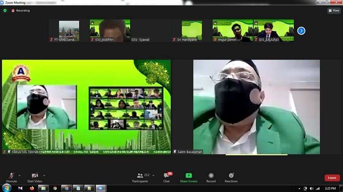Open the View layout menu

click(334, 10)
